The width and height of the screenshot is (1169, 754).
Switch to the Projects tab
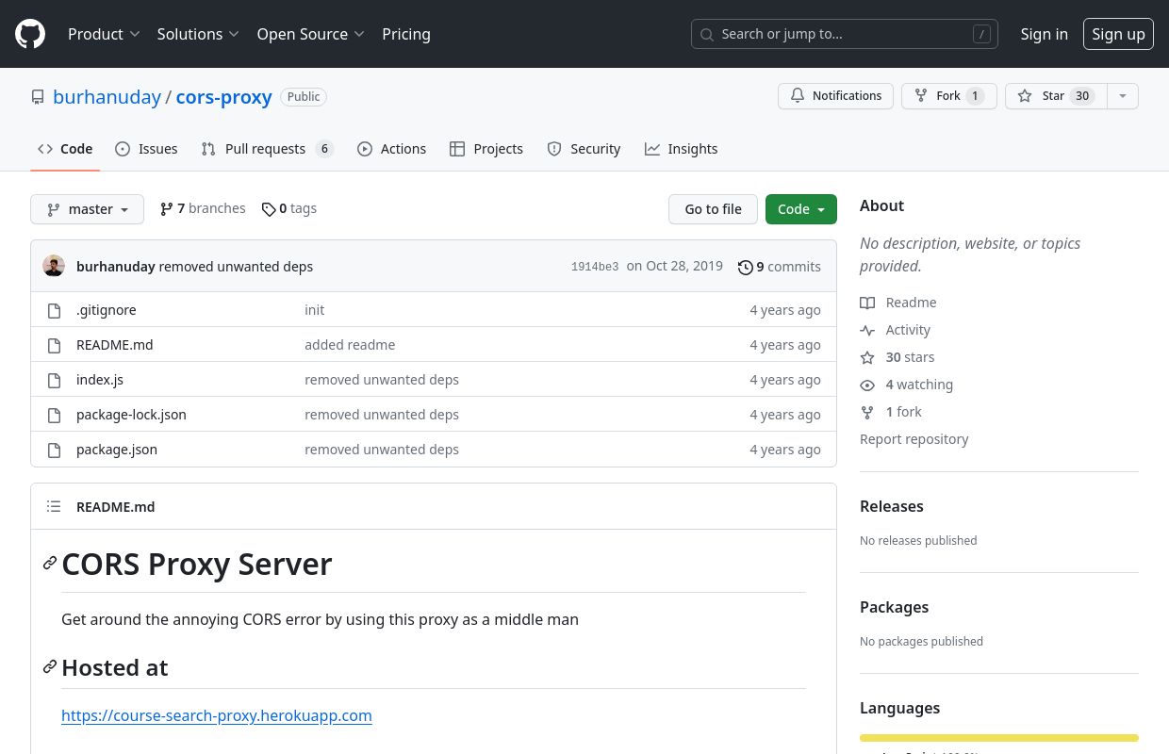point(486,149)
